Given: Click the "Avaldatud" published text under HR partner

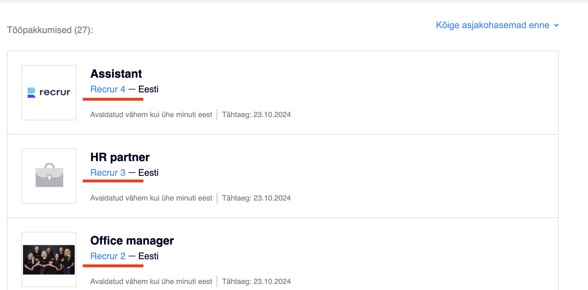Looking at the screenshot, I should pos(151,198).
